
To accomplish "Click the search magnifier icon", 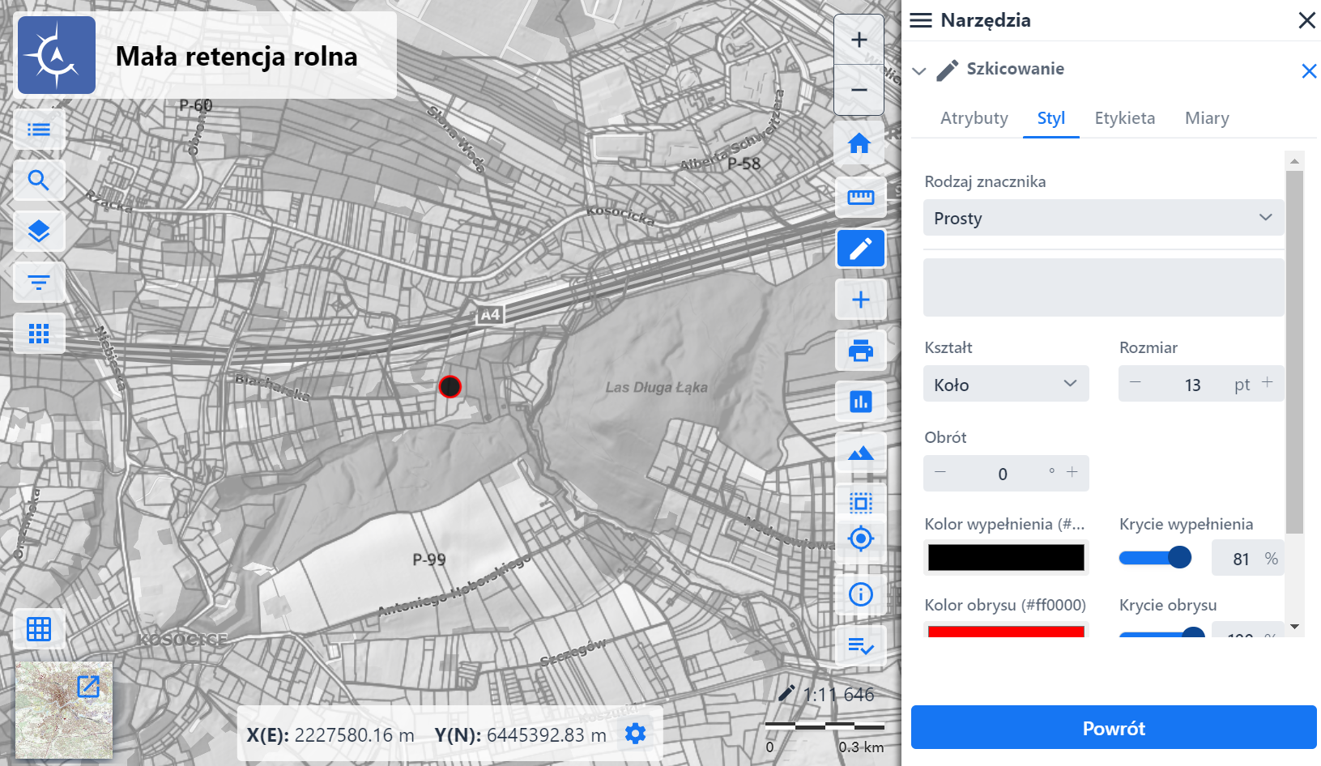I will (39, 180).
